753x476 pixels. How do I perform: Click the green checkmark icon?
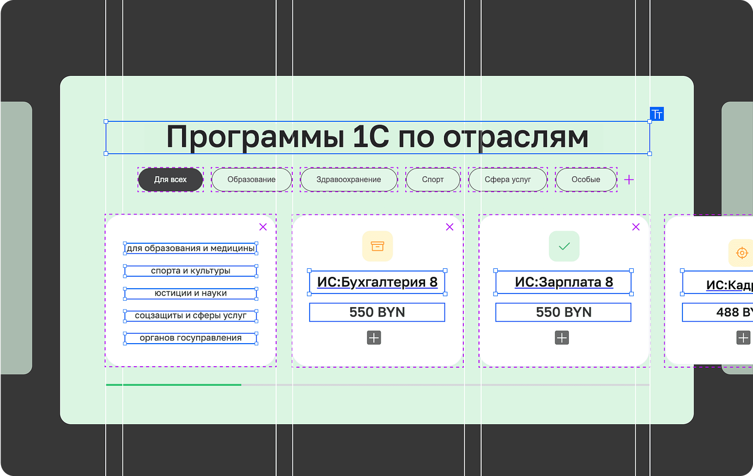pos(564,246)
